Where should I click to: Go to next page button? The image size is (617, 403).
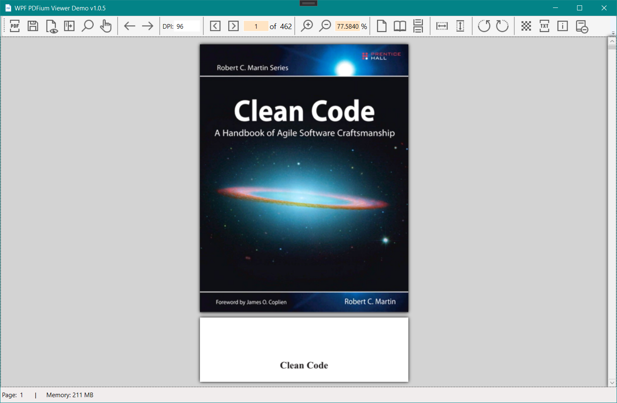tap(234, 26)
